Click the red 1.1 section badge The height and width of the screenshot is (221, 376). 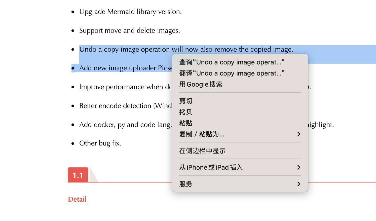78,175
